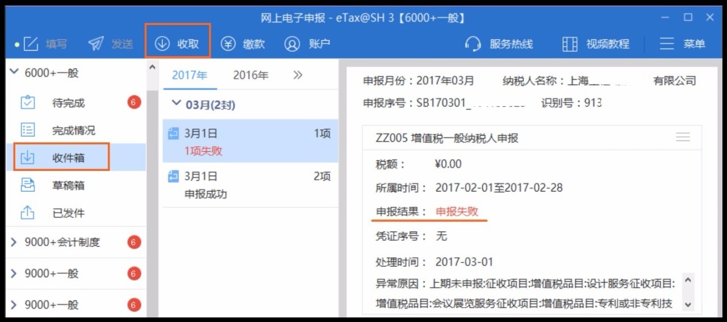Switch to the 2016年 tab

pyautogui.click(x=251, y=75)
